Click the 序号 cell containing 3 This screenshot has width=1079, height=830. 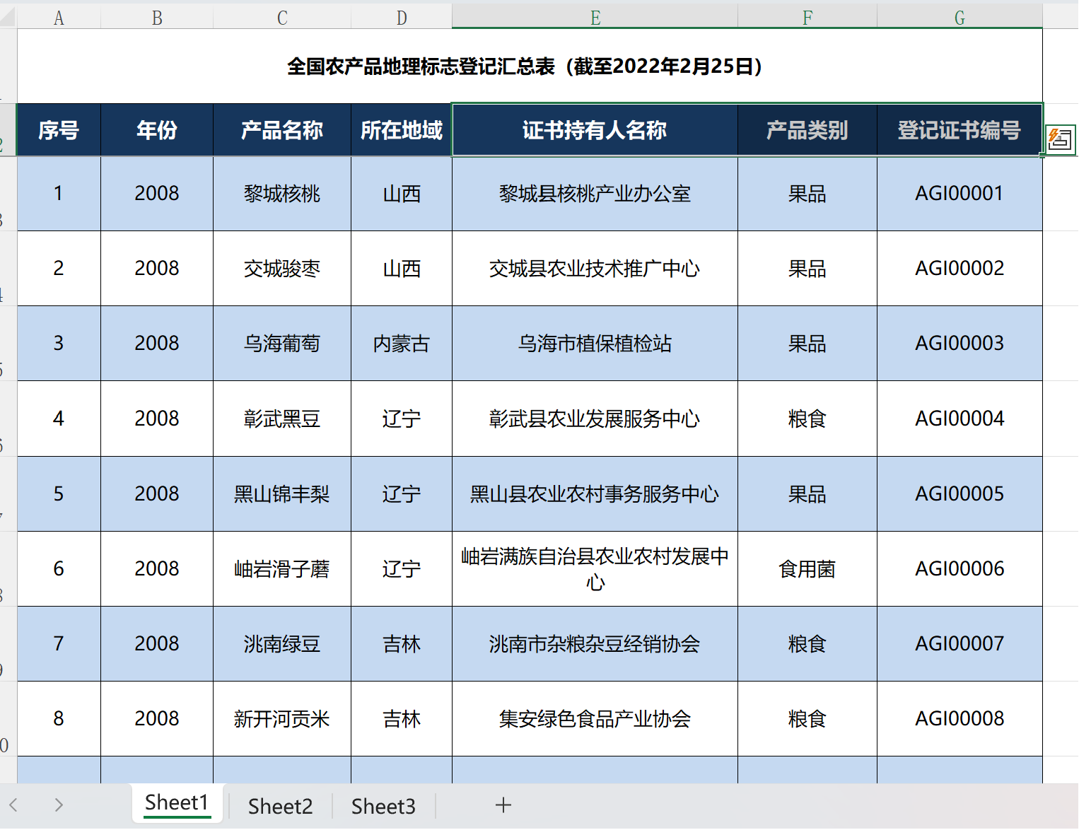59,344
